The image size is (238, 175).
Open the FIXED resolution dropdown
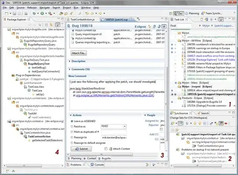[113, 126]
